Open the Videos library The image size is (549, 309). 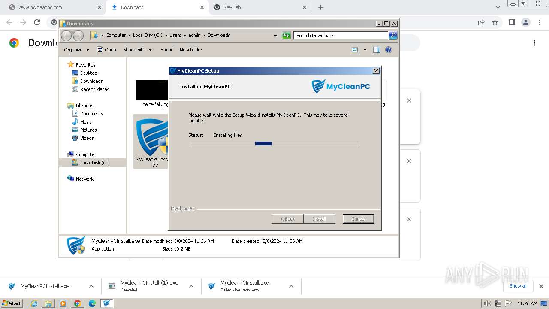(x=87, y=138)
